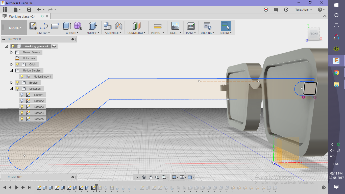Click the Select tool icon
The height and width of the screenshot is (194, 345).
pyautogui.click(x=226, y=26)
